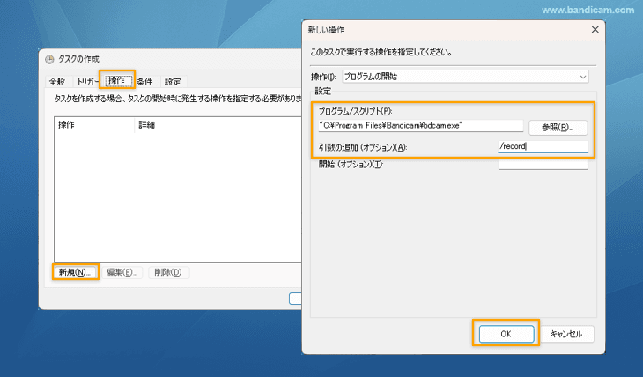Viewport: 643px width, 377px height.
Task: Click the 操作 column header in list
Action: [94, 125]
